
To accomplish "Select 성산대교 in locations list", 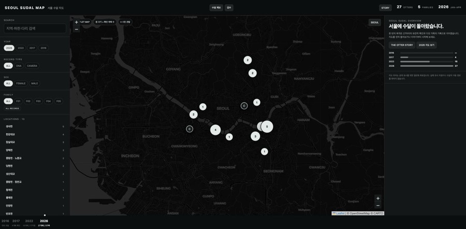I will coord(35,174).
